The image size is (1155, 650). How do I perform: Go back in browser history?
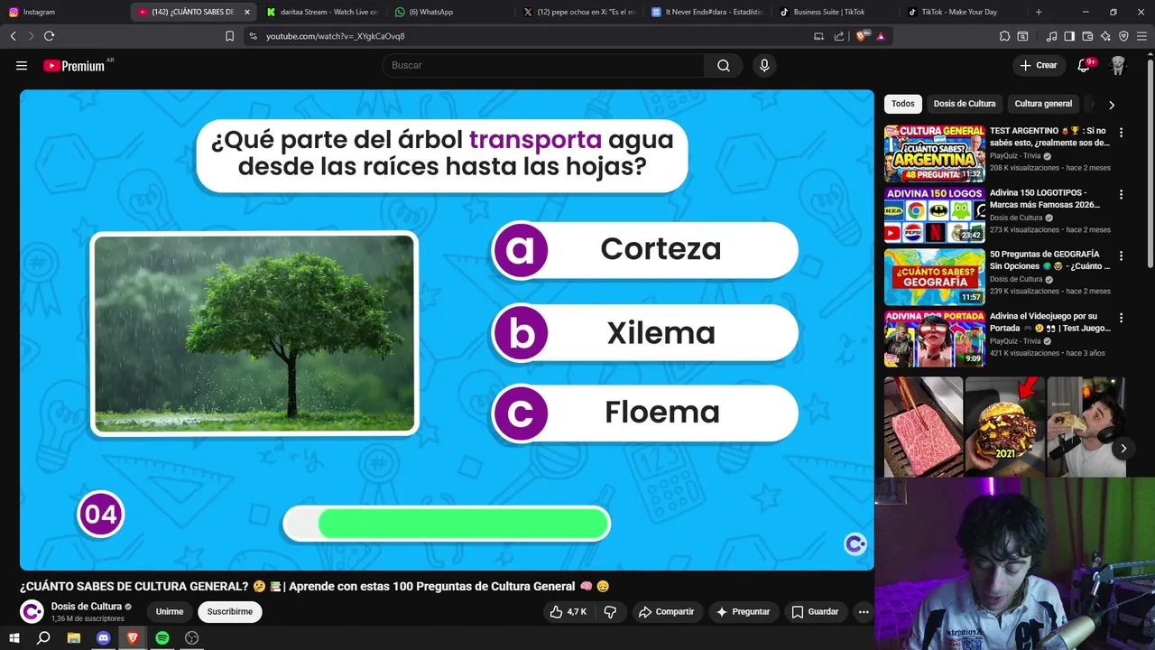click(13, 36)
